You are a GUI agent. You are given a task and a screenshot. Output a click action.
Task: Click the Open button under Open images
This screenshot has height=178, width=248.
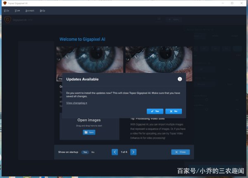point(89,132)
